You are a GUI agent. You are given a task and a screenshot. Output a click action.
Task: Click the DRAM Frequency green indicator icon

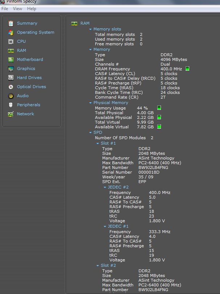187,69
